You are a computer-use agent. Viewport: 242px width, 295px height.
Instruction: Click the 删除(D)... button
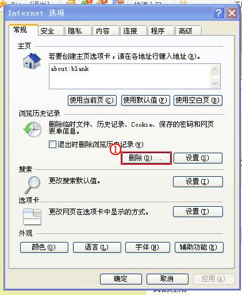coord(146,158)
